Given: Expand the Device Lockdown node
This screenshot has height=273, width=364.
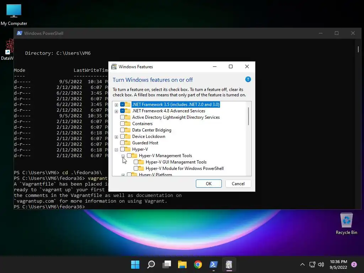Looking at the screenshot, I should coord(116,137).
